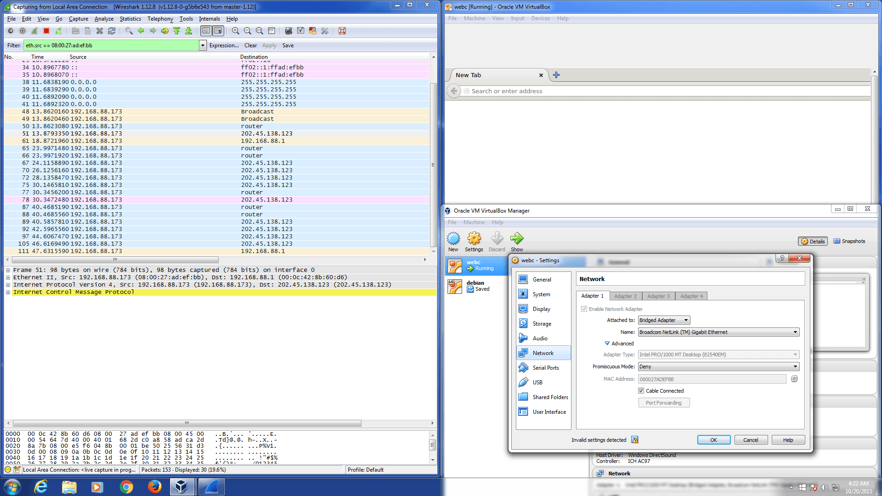The image size is (882, 496).
Task: Expand the Frame 51 tree row
Action: coord(8,270)
